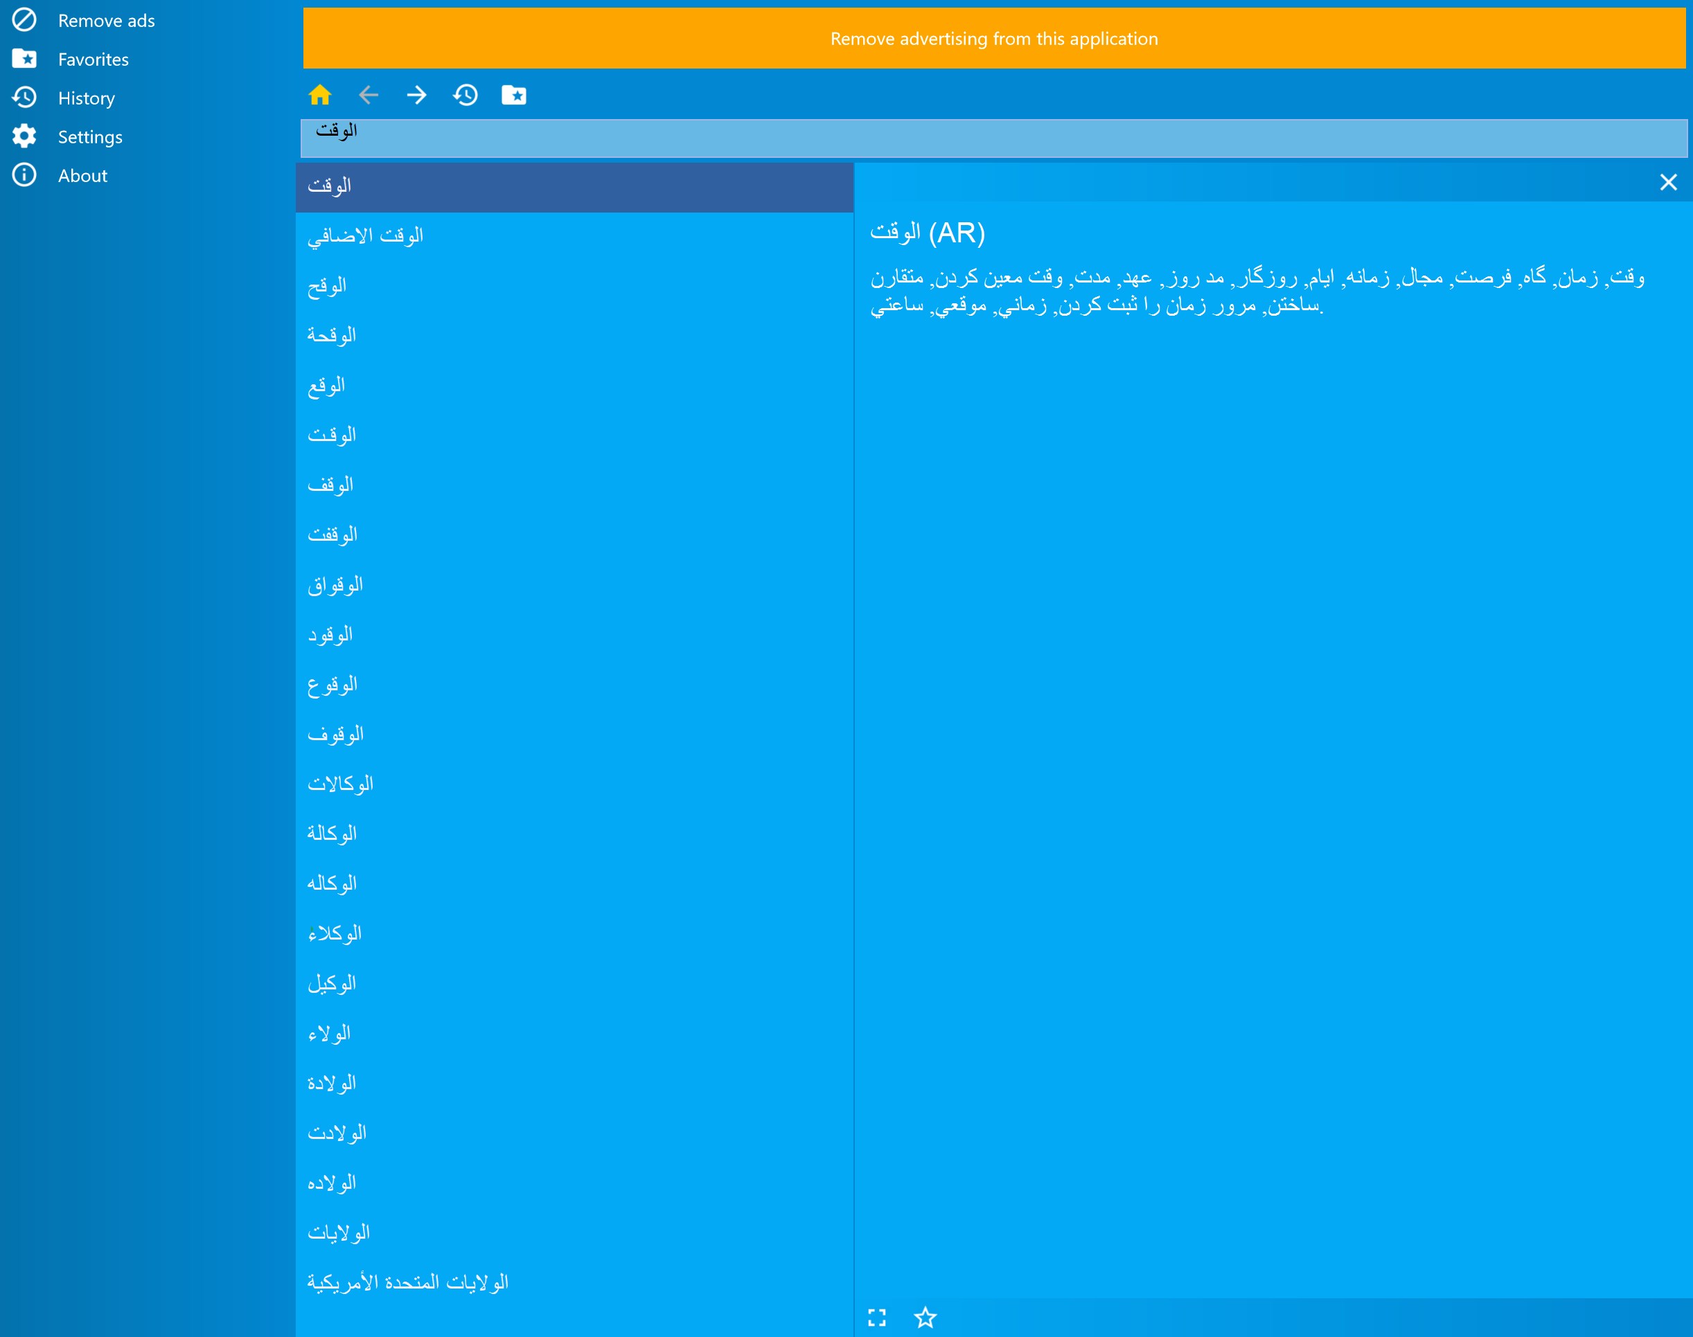Click the back arrow icon
This screenshot has height=1337, width=1693.
(x=368, y=95)
